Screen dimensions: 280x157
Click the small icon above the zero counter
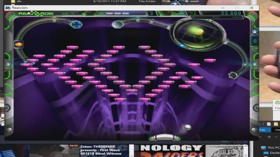255,32
